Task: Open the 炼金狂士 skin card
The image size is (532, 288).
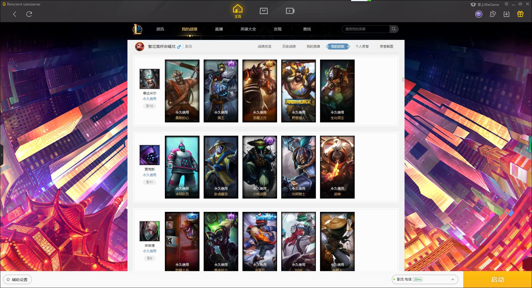Action: (x=221, y=241)
